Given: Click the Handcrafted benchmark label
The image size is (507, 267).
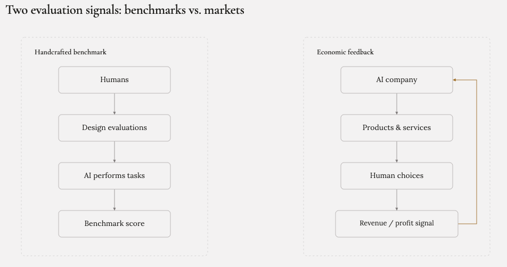Looking at the screenshot, I should pyautogui.click(x=70, y=52).
